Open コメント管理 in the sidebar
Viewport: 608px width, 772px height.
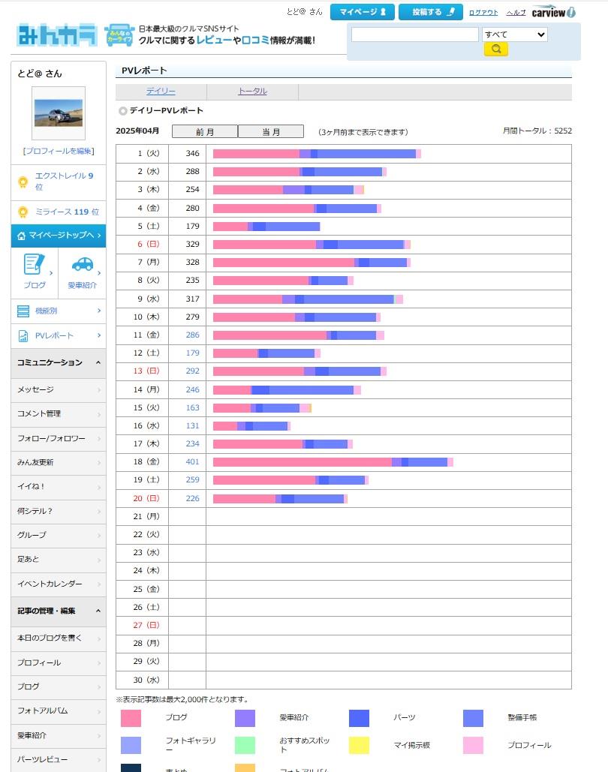tap(59, 413)
